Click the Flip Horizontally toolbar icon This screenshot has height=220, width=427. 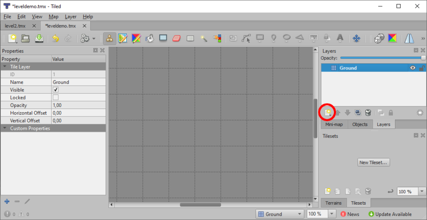[x=409, y=39]
